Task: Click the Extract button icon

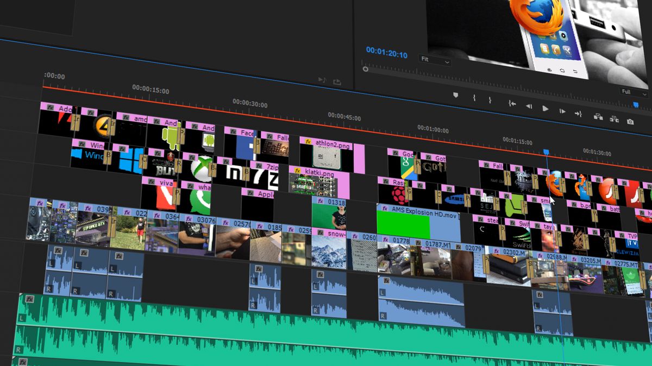Action: pos(615,119)
